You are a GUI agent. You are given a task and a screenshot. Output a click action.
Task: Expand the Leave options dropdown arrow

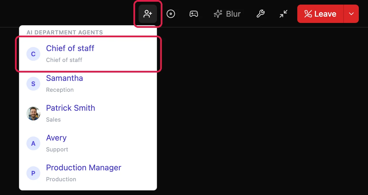(351, 14)
